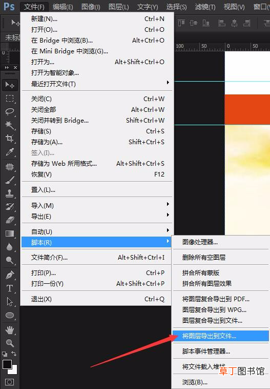Select the Ellipse shape tool
The image size is (270, 389).
point(10,315)
